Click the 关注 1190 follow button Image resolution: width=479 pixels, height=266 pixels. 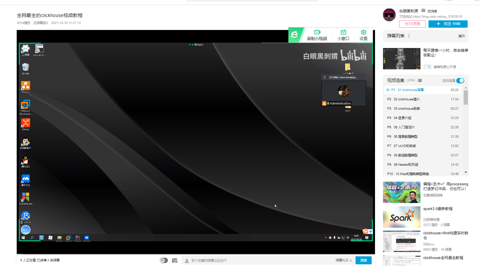click(448, 24)
